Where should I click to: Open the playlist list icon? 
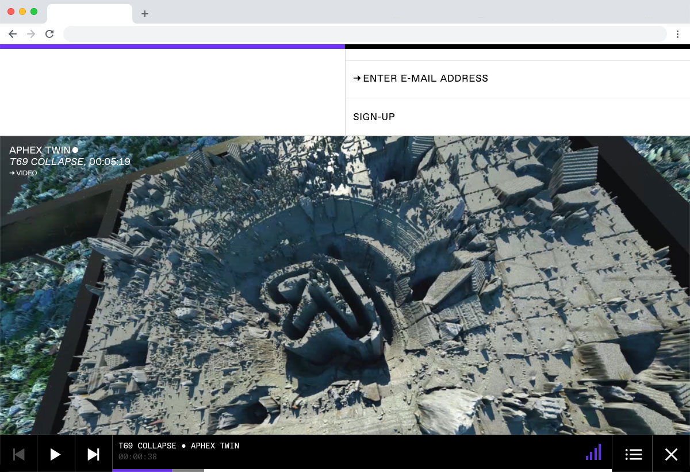click(x=633, y=454)
